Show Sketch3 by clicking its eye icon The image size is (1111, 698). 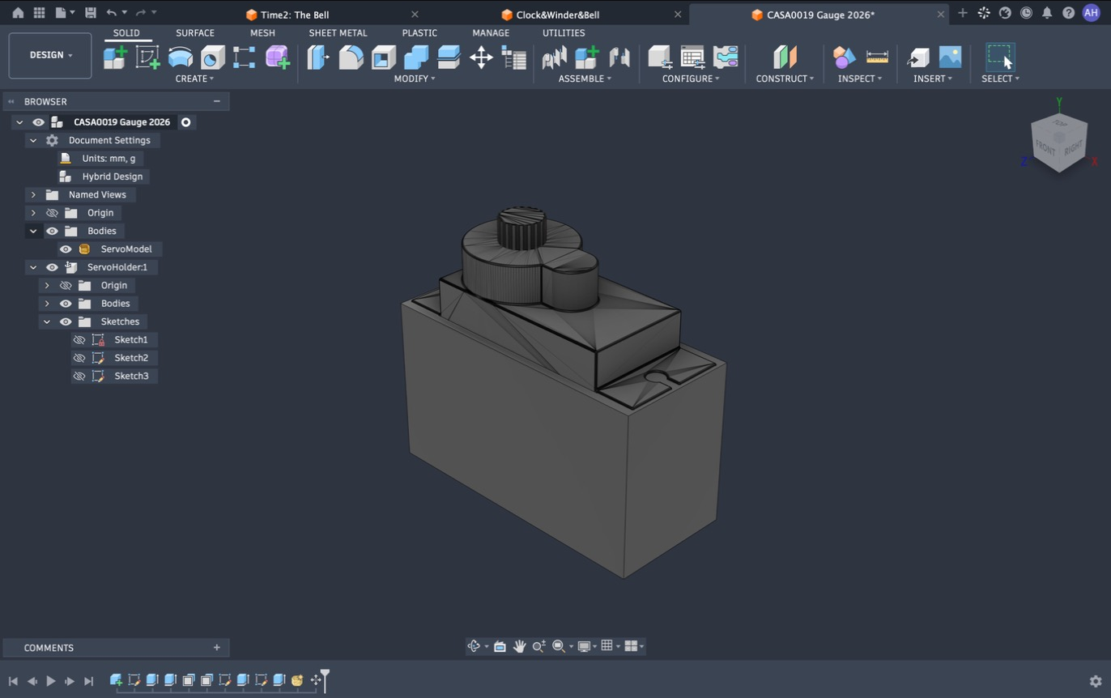(x=79, y=376)
